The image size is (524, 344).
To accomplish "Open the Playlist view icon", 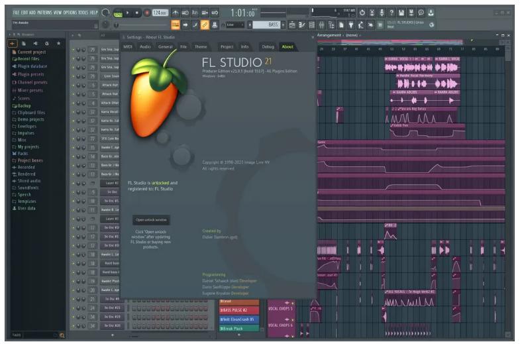I will pos(292,25).
